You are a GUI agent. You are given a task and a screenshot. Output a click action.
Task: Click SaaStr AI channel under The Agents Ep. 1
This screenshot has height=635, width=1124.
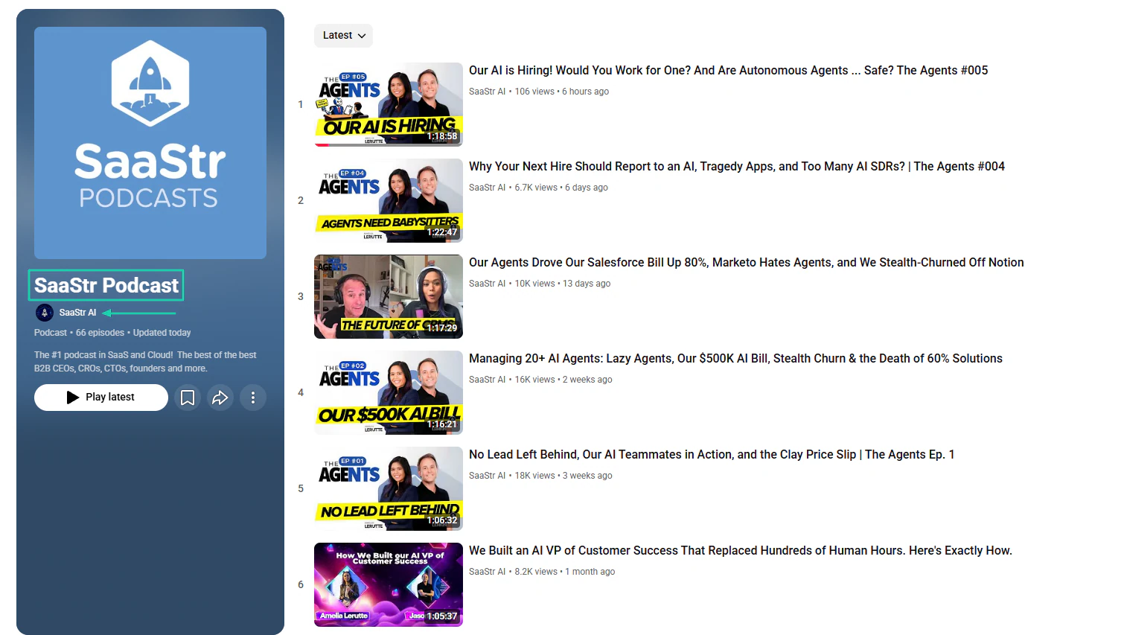point(487,476)
